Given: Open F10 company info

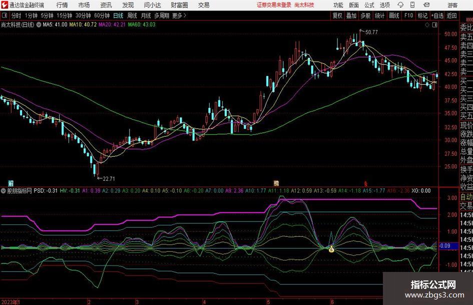Looking at the screenshot, I should point(408,16).
